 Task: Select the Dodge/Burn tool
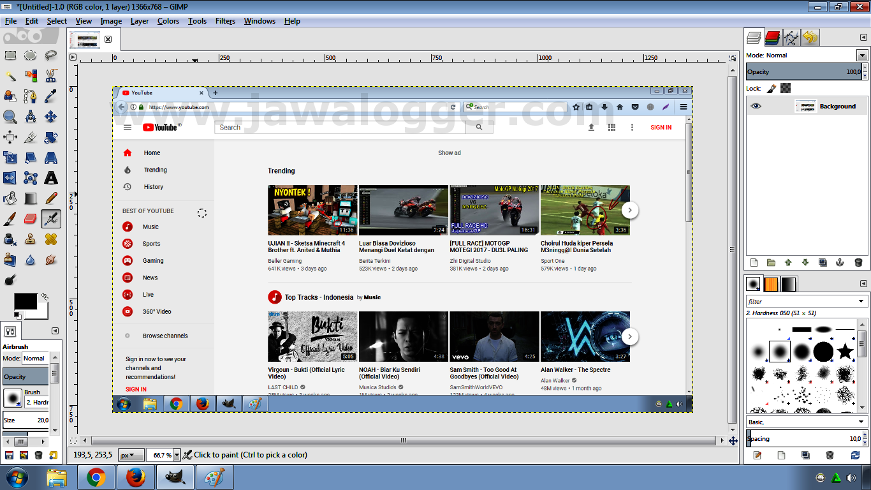[x=10, y=280]
